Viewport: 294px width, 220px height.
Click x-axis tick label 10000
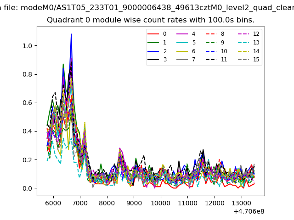[161, 203]
